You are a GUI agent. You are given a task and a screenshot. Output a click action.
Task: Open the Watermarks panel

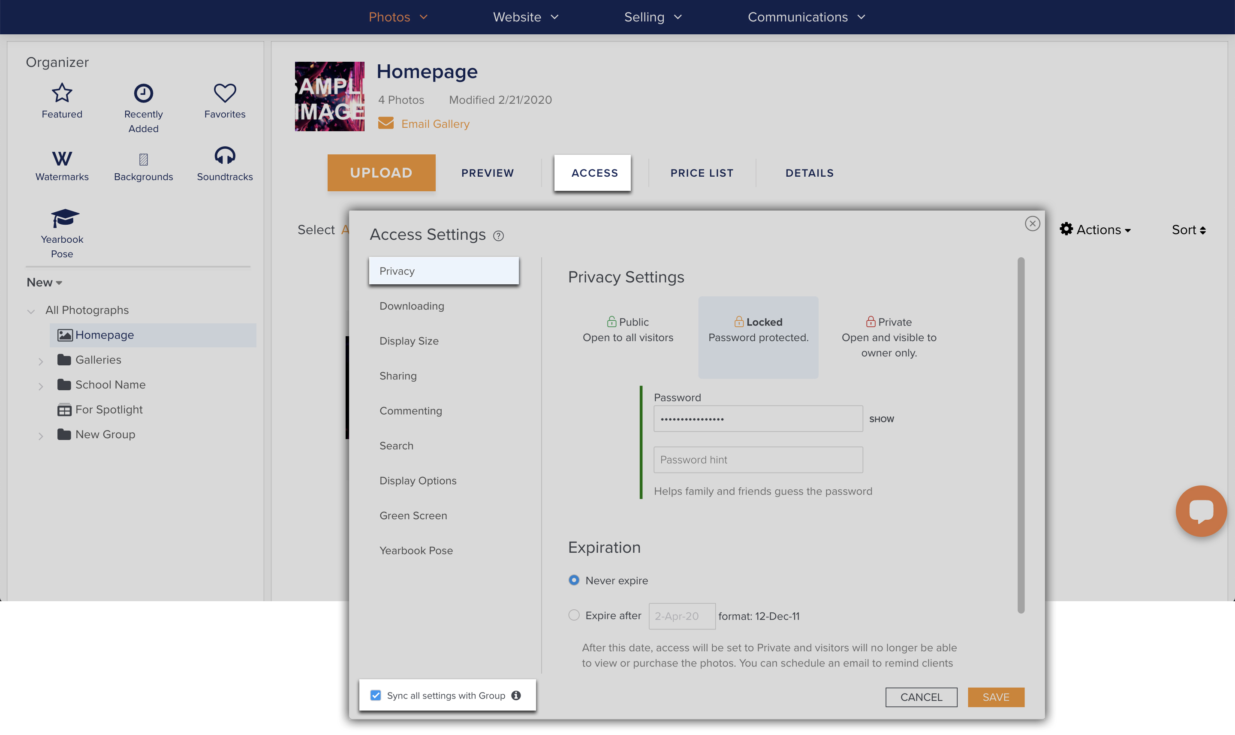pyautogui.click(x=61, y=159)
